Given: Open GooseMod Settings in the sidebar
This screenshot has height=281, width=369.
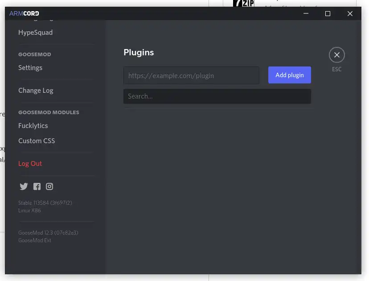Looking at the screenshot, I should (30, 68).
